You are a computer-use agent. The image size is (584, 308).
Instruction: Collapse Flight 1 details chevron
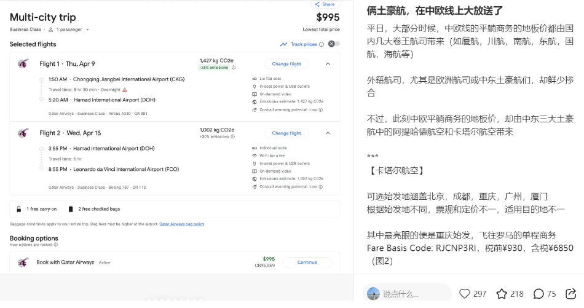pyautogui.click(x=328, y=64)
